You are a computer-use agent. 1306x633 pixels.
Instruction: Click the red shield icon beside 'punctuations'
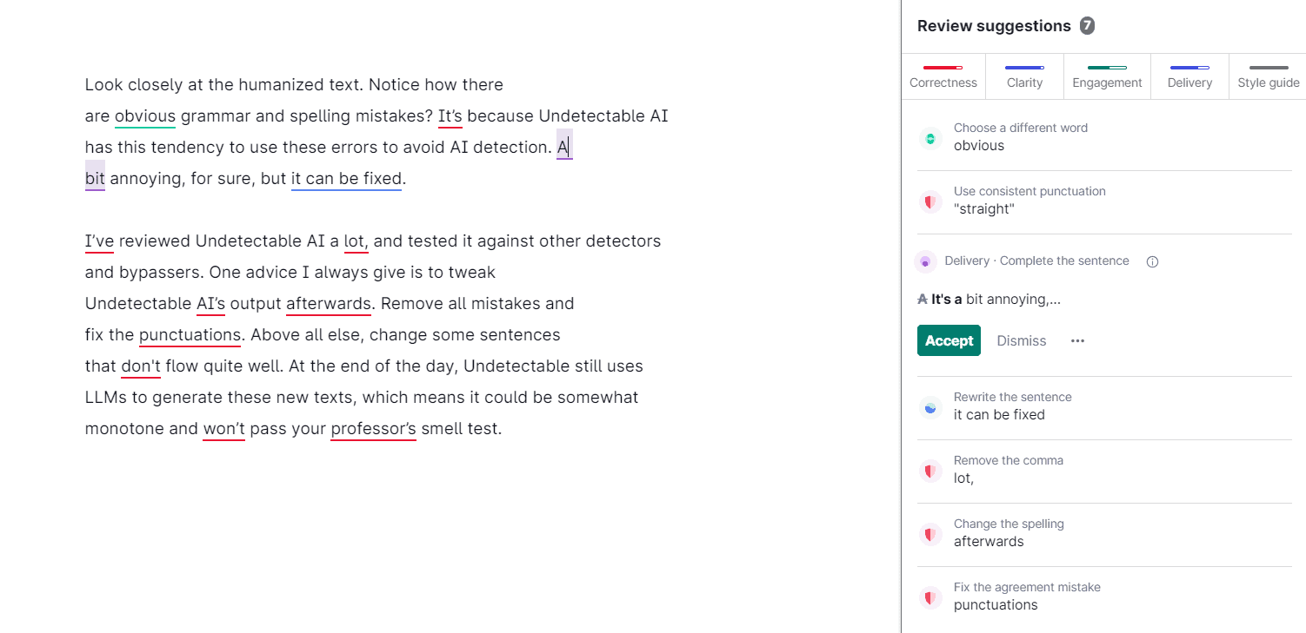[930, 597]
